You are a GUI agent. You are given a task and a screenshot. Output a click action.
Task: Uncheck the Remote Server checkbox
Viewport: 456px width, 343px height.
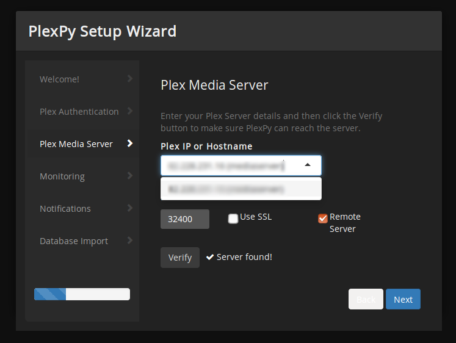pyautogui.click(x=323, y=218)
